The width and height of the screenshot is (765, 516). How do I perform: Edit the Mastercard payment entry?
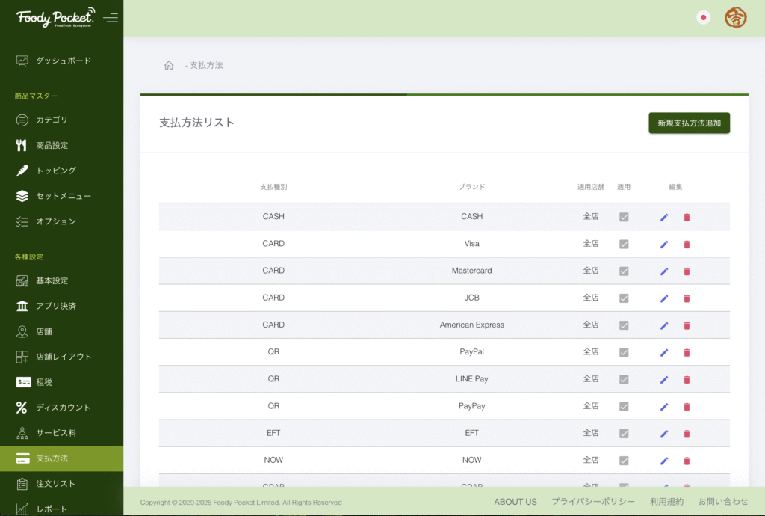pos(664,271)
